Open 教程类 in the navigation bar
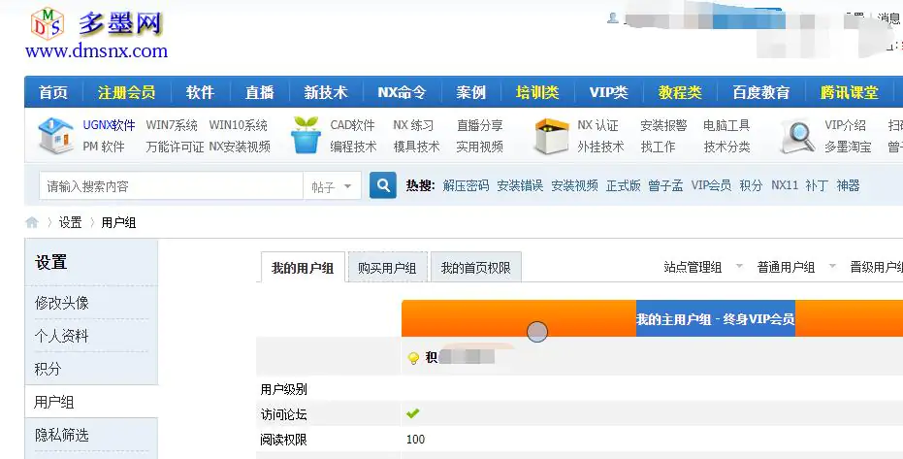Viewport: 903px width, 459px height. click(x=680, y=92)
